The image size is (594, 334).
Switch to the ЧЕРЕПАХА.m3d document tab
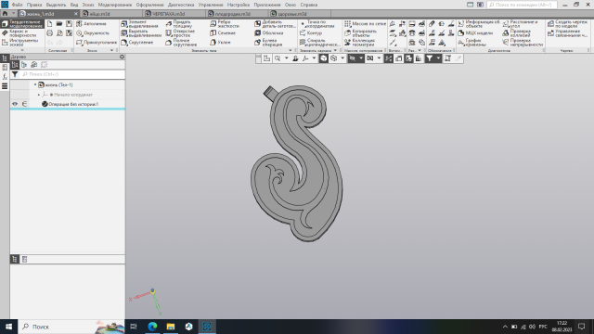(168, 14)
